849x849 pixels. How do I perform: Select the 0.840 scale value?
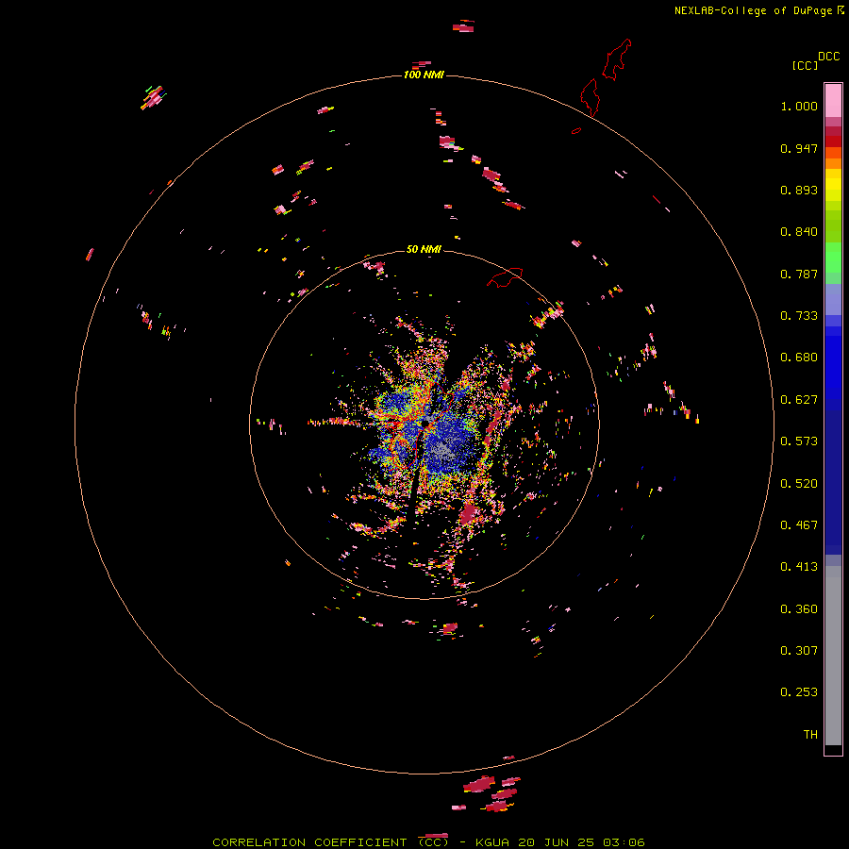tap(799, 232)
